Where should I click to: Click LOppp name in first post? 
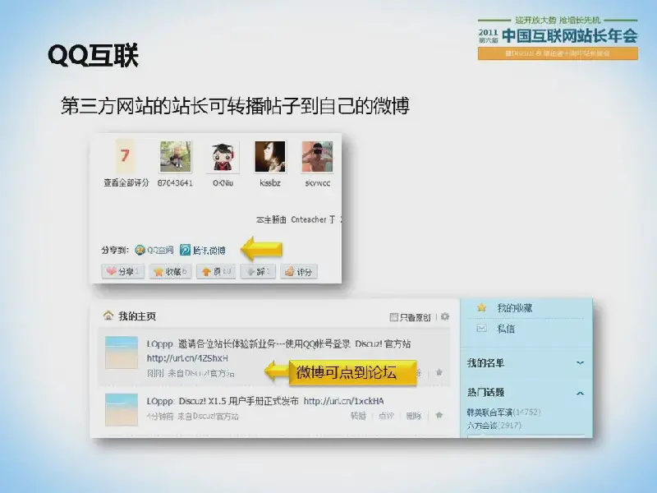point(159,344)
